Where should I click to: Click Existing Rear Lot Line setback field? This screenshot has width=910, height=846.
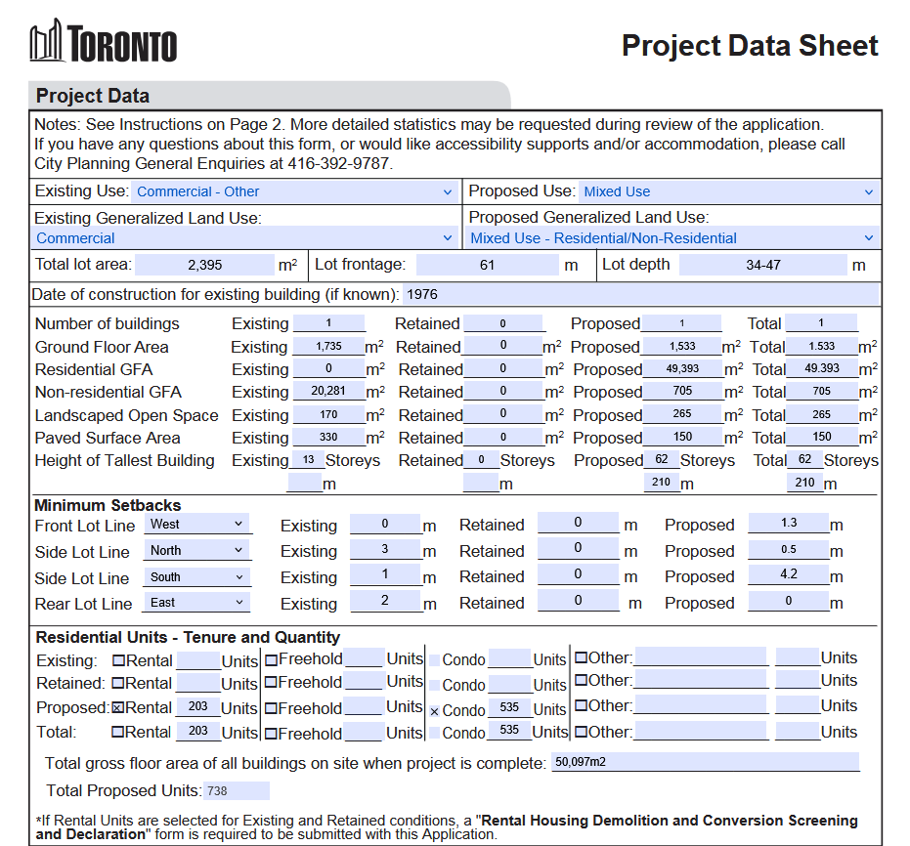(x=385, y=602)
